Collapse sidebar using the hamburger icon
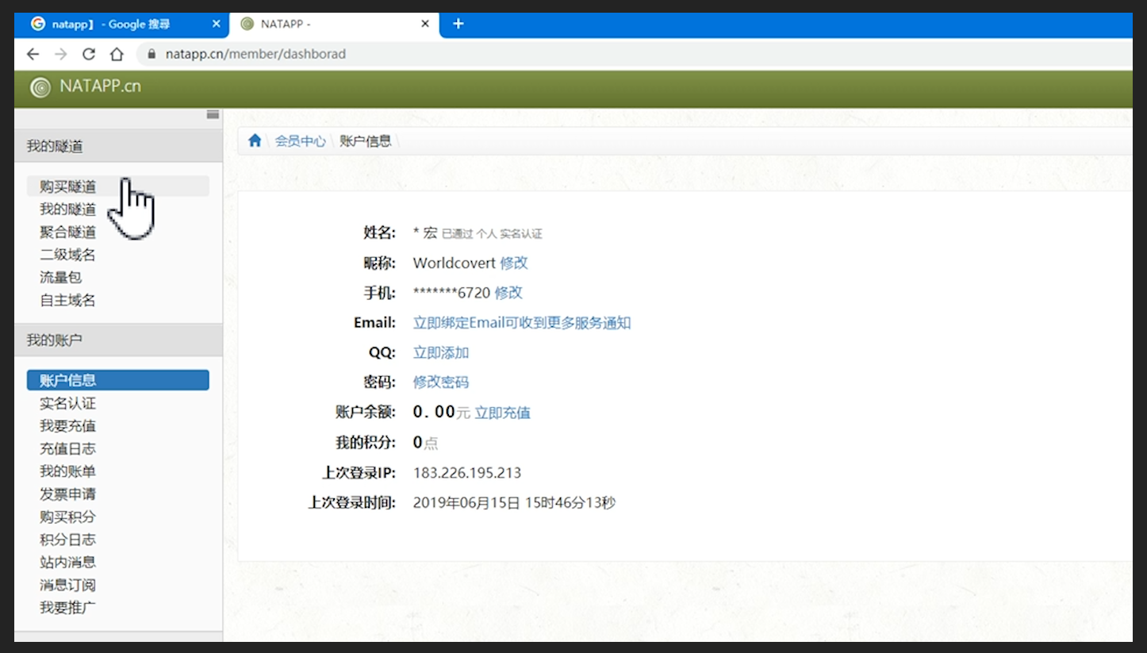 pos(213,114)
